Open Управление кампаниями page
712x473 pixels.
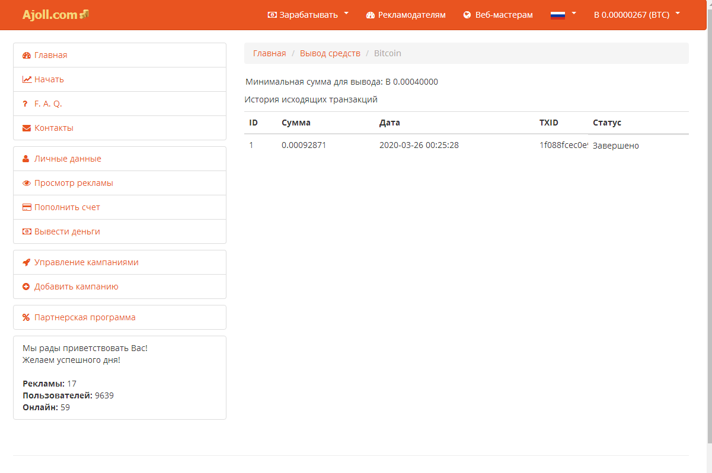point(120,262)
